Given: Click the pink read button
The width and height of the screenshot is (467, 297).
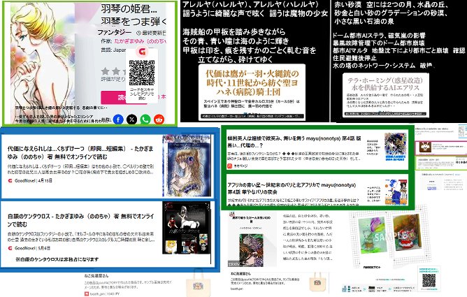Looking at the screenshot, I should coord(115,97).
